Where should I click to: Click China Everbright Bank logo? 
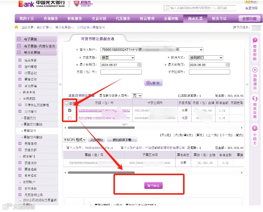[42, 4]
